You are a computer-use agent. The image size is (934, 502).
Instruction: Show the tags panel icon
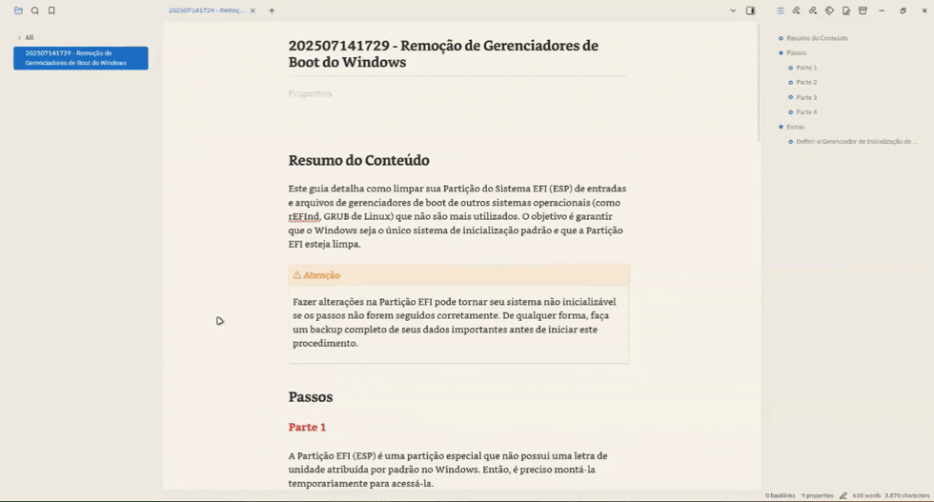pos(829,10)
